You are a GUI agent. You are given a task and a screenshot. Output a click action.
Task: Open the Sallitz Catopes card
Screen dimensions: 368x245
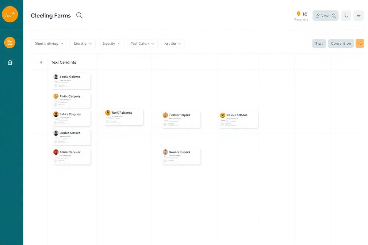pos(71,118)
